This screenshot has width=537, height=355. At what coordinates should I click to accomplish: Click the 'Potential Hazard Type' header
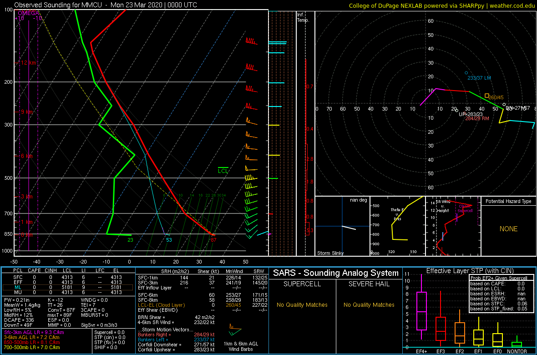click(x=508, y=202)
